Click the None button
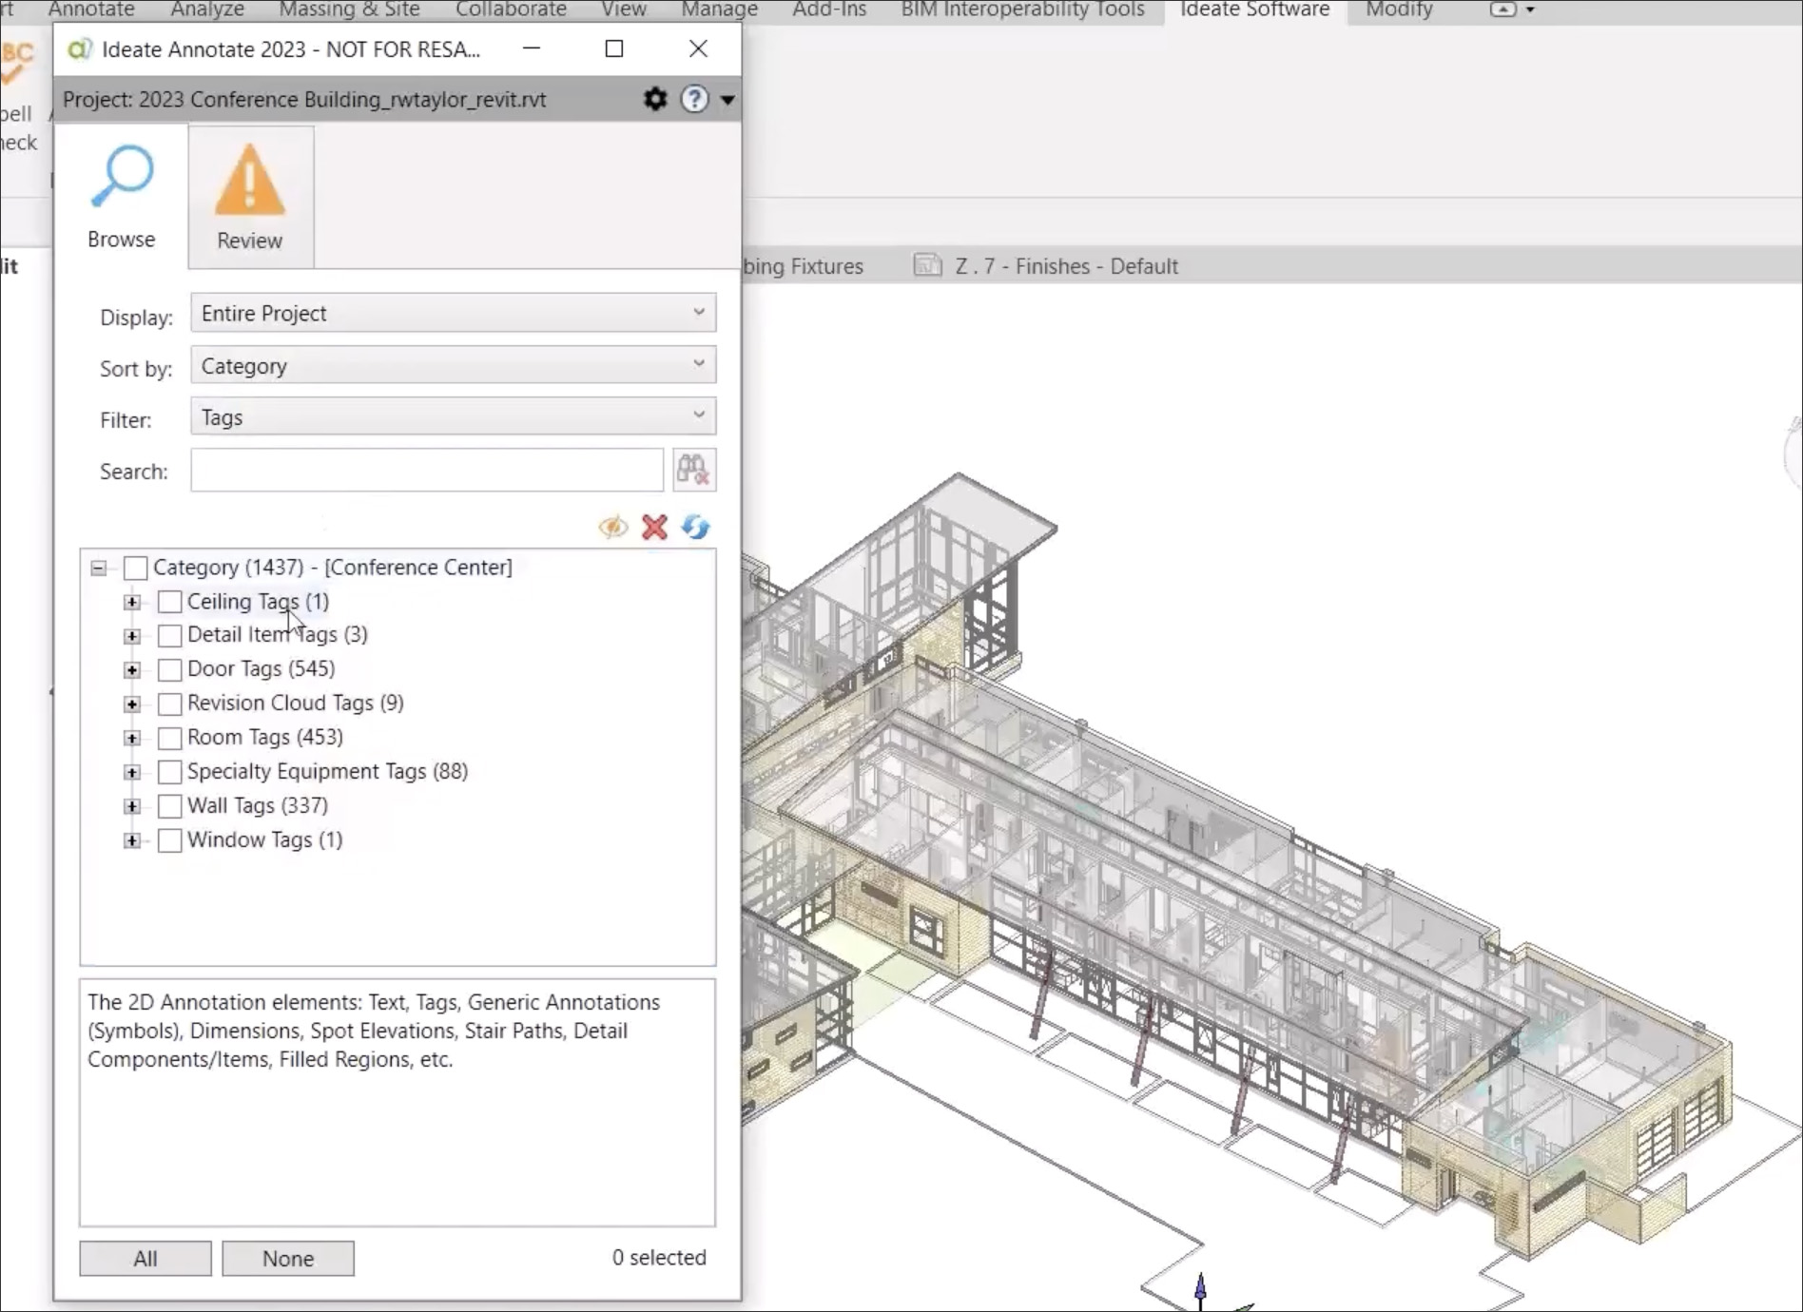The image size is (1803, 1312). click(x=288, y=1259)
